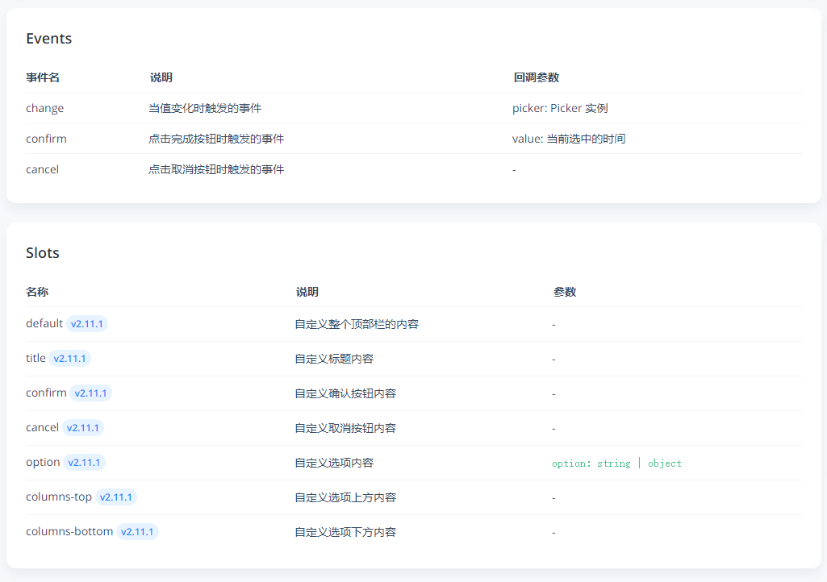The width and height of the screenshot is (827, 582).
Task: Click the v2.11.1 badge on cancel slot
Action: (x=83, y=427)
